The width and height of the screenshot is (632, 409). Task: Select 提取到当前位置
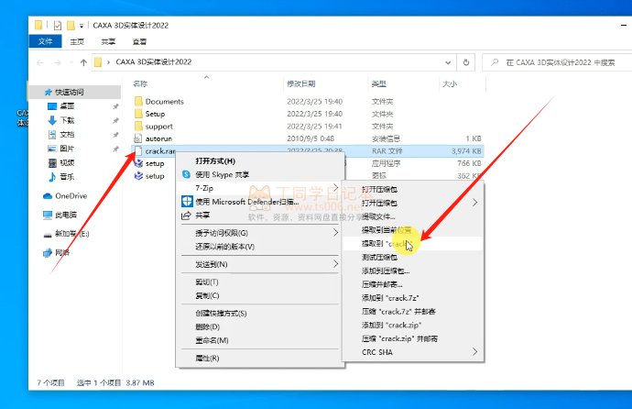tap(413, 230)
